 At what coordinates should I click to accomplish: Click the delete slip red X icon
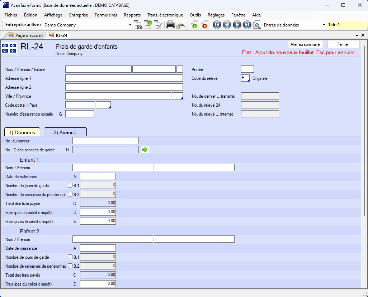(204, 25)
